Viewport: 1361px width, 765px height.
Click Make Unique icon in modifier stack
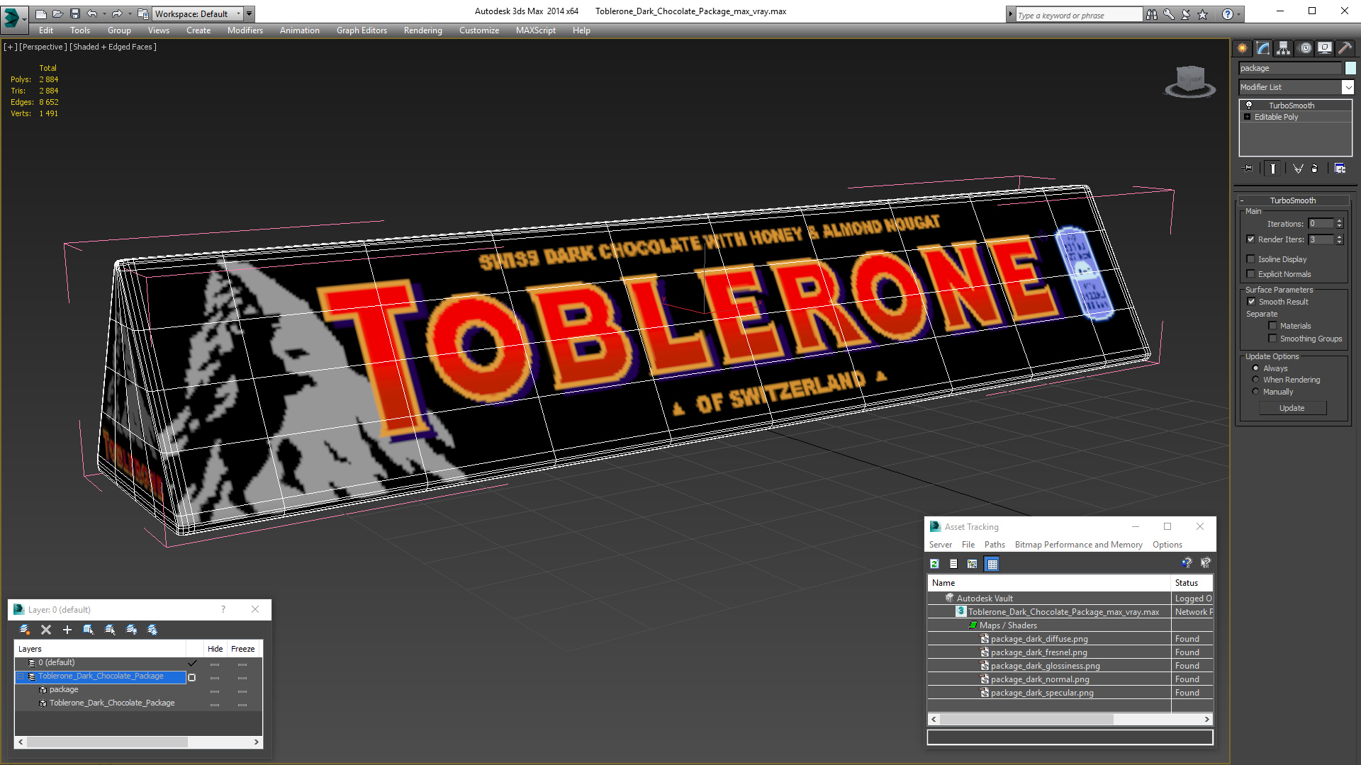coord(1298,169)
